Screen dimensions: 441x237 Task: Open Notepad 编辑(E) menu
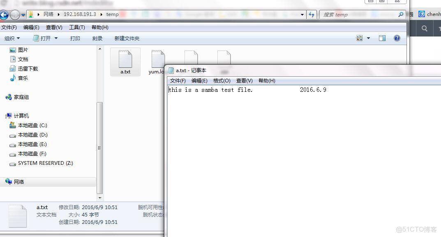coord(199,81)
